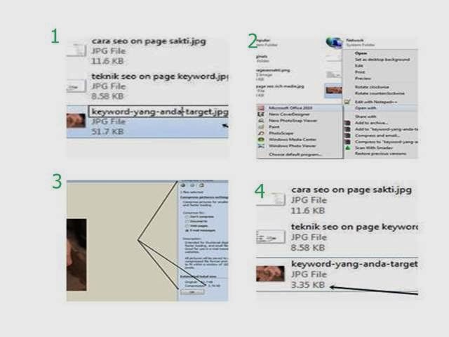Click the Back arrow icon in Compress Pictures pane
The image size is (449, 337).
(183, 185)
